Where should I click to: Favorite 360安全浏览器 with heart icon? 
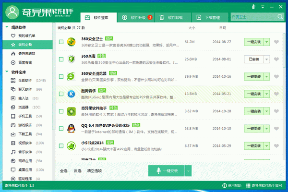coord(276,76)
